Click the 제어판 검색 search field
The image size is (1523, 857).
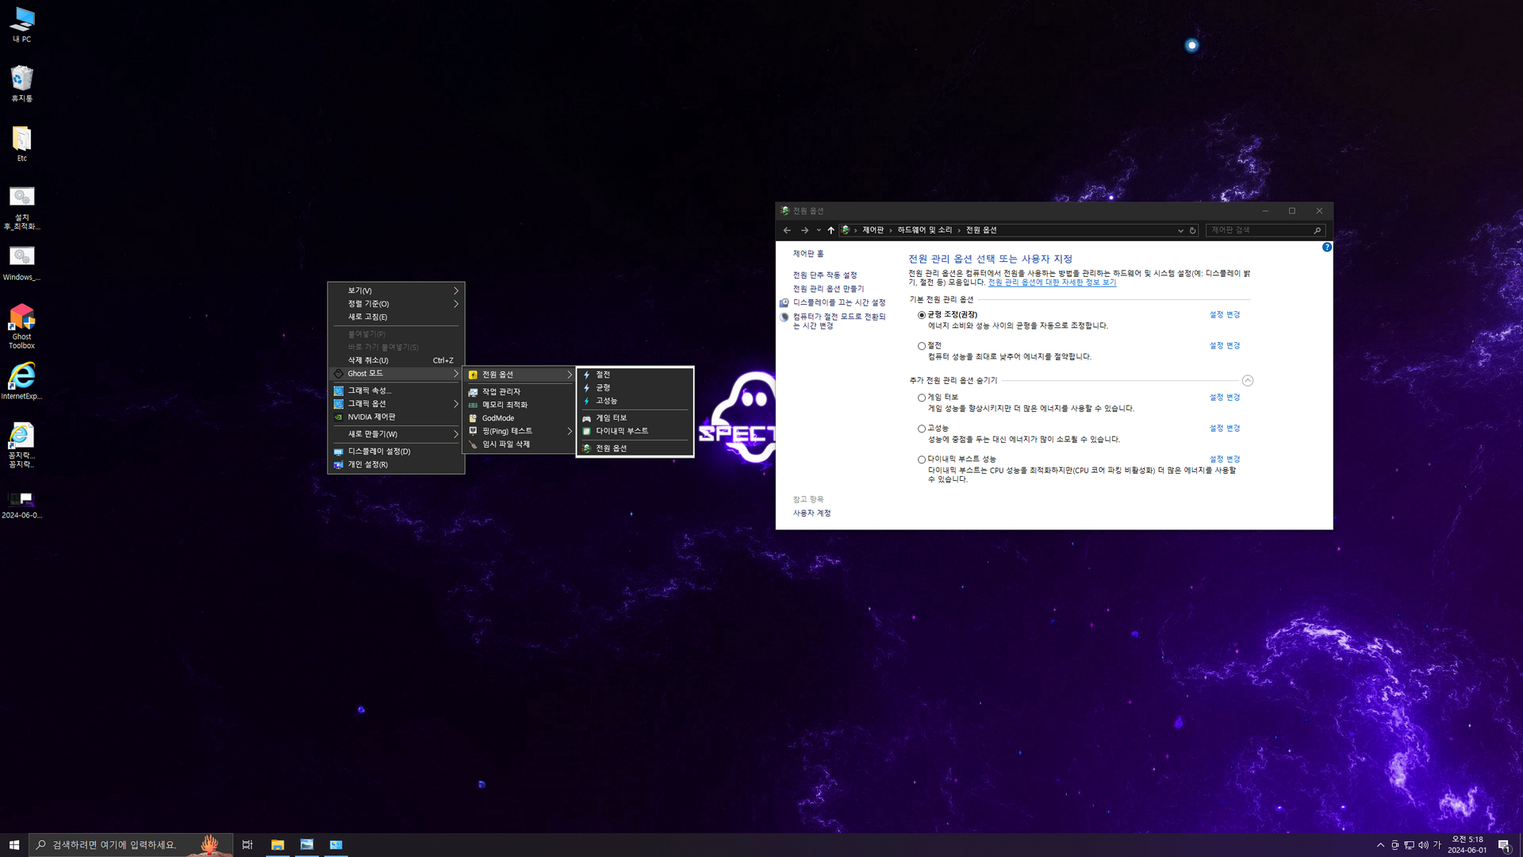pos(1260,230)
